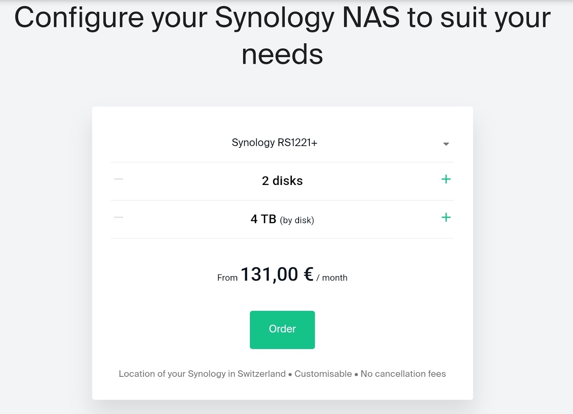Reduce TB per disk with minus icon
The width and height of the screenshot is (573, 414).
tap(119, 217)
